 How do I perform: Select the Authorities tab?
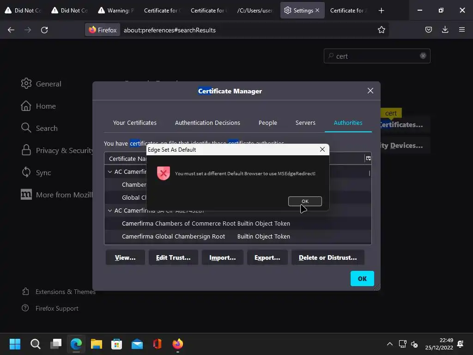(x=348, y=123)
